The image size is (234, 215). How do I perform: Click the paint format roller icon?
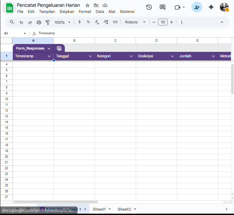(47, 22)
